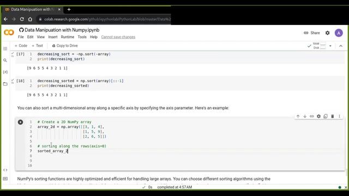Viewport: 349px width, 196px height.
Task: Open the terminal icon at sidebar bottom
Action: (5, 179)
